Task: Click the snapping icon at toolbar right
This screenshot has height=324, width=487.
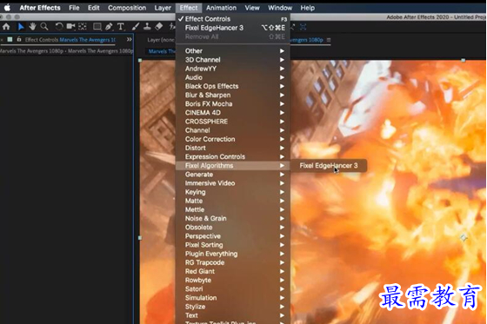Action: click(x=304, y=27)
